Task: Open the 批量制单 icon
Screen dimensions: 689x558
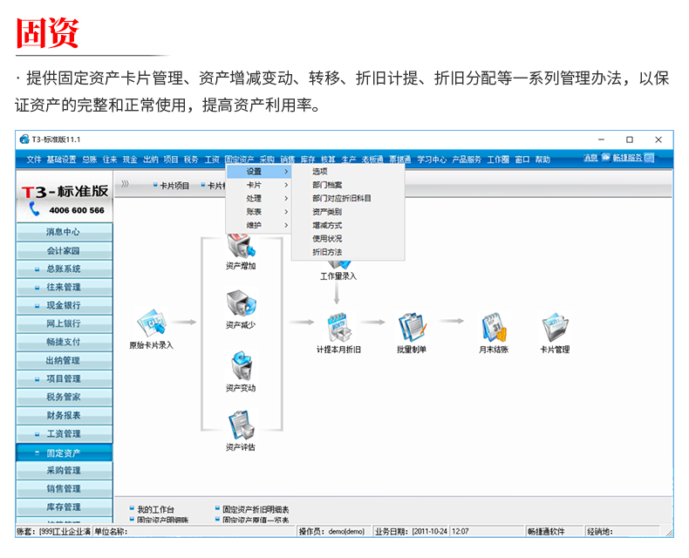Action: pyautogui.click(x=411, y=328)
